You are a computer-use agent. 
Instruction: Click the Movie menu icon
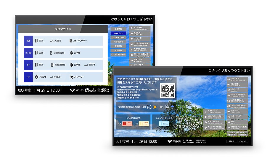230,122
